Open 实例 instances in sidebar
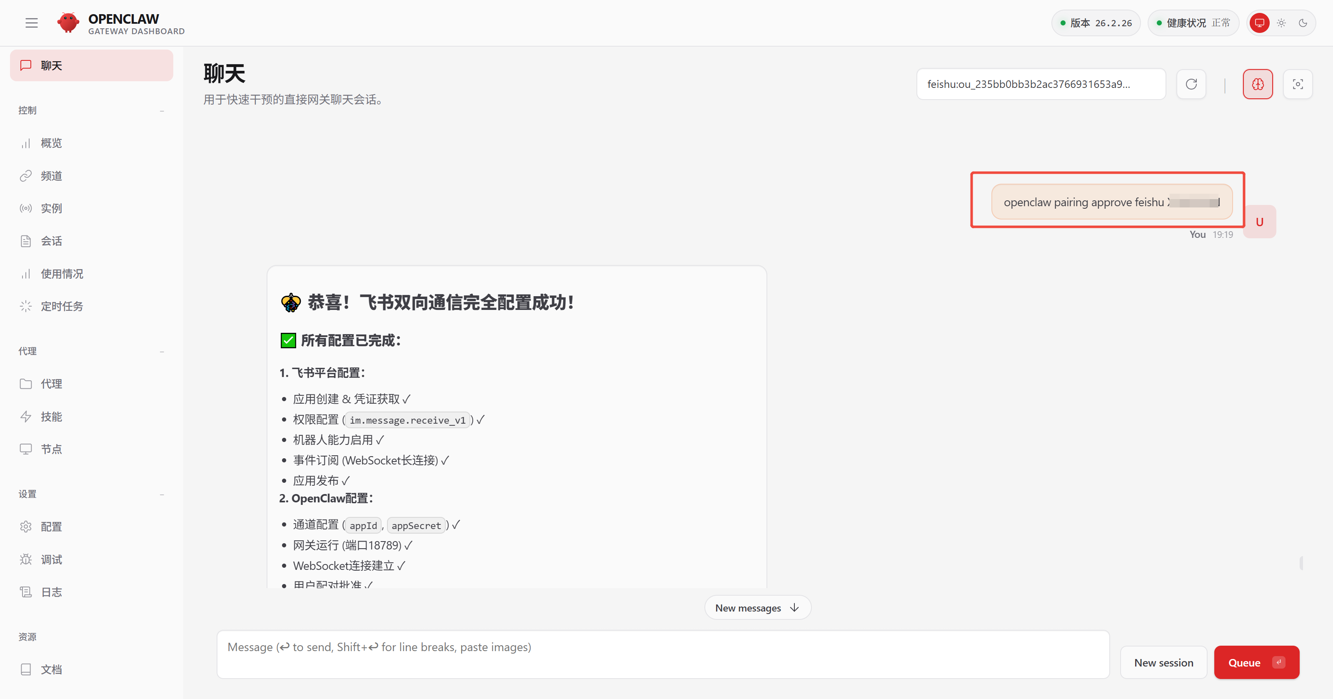The width and height of the screenshot is (1333, 699). tap(51, 209)
